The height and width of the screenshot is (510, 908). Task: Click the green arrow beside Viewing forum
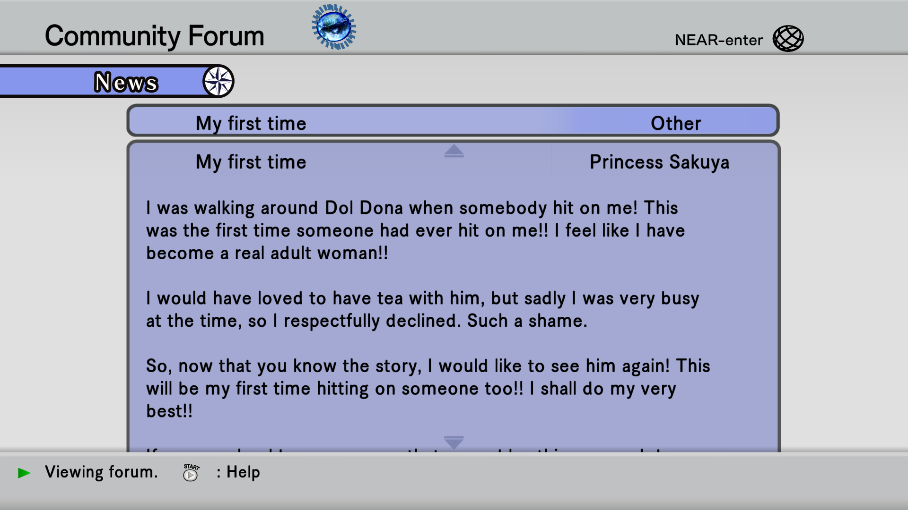coord(24,473)
